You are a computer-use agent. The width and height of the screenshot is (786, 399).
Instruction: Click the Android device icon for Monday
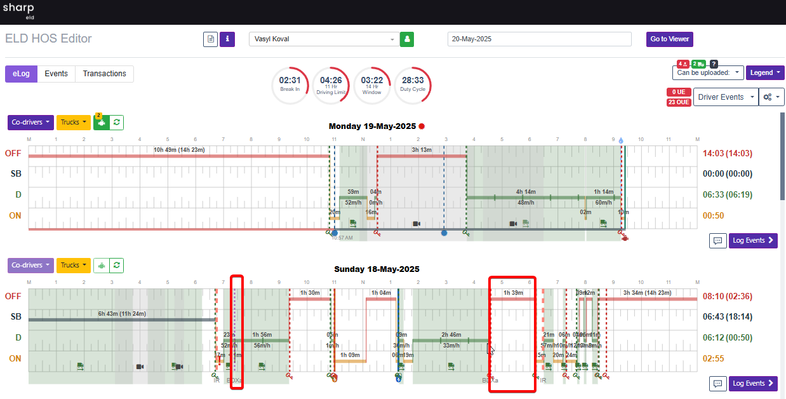coord(101,123)
